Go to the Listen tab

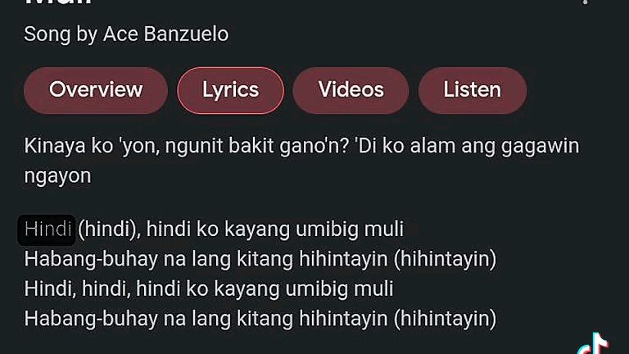point(472,90)
